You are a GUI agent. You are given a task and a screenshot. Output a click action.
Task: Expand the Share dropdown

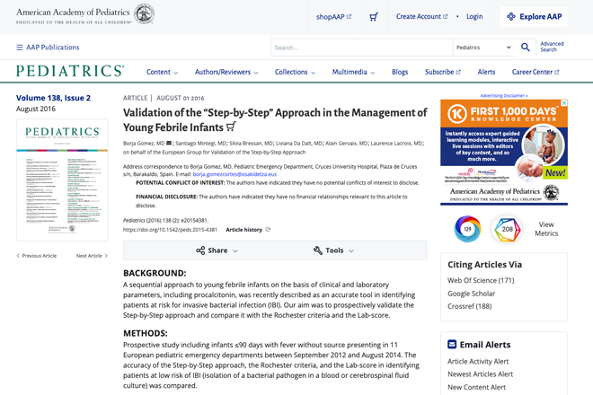pyautogui.click(x=217, y=250)
